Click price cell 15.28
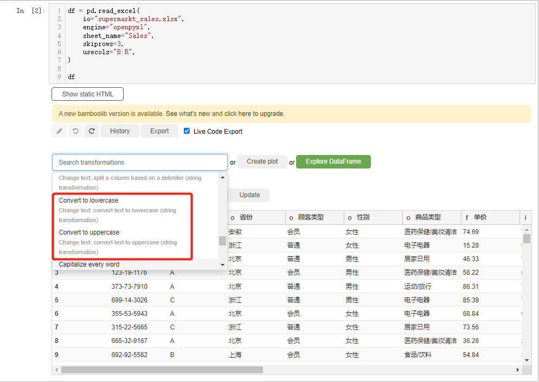This screenshot has height=382, width=539. 471,245
